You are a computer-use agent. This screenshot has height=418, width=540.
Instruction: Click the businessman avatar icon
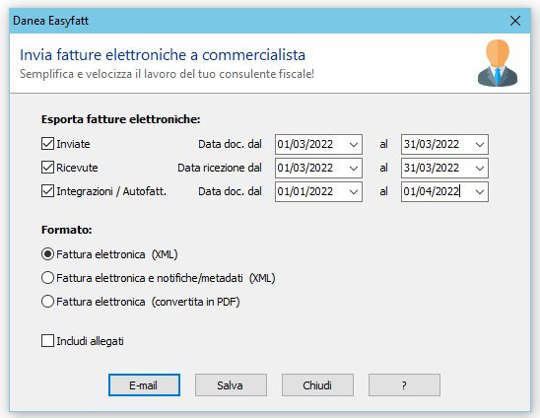click(498, 63)
